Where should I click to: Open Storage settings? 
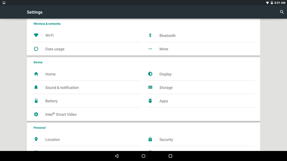click(x=201, y=87)
